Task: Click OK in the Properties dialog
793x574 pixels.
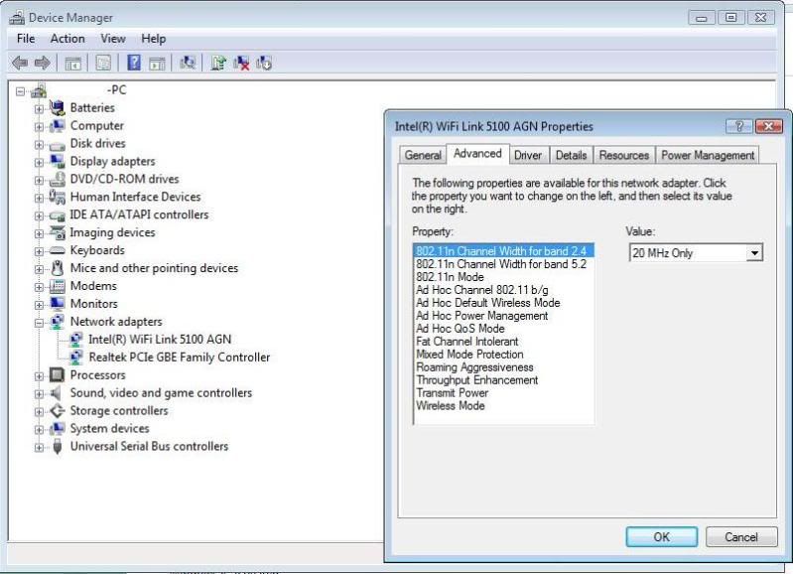Action: click(662, 537)
